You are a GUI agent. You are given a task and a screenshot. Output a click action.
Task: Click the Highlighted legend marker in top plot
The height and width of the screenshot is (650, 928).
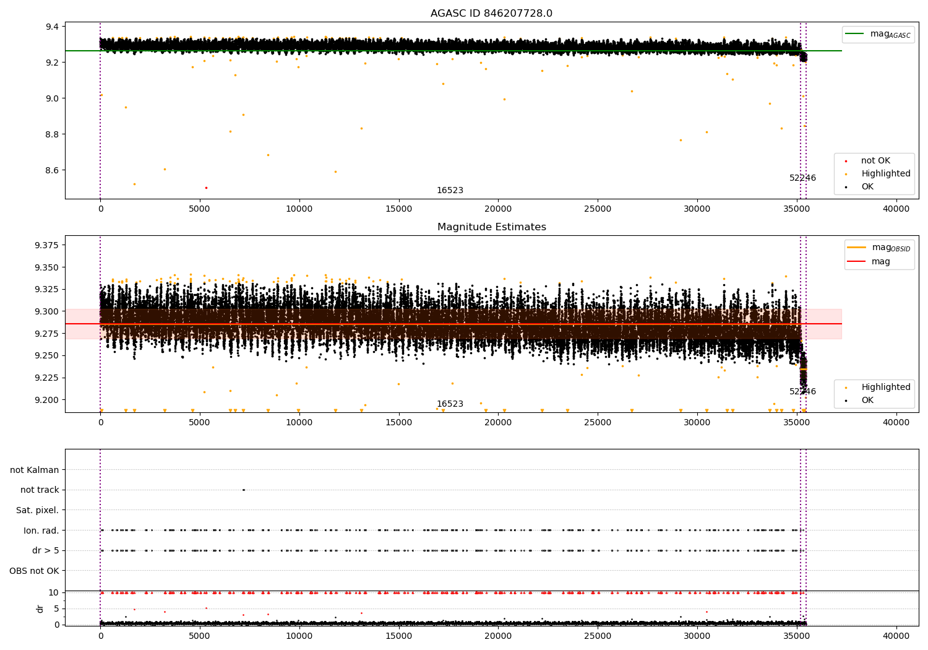pos(846,174)
